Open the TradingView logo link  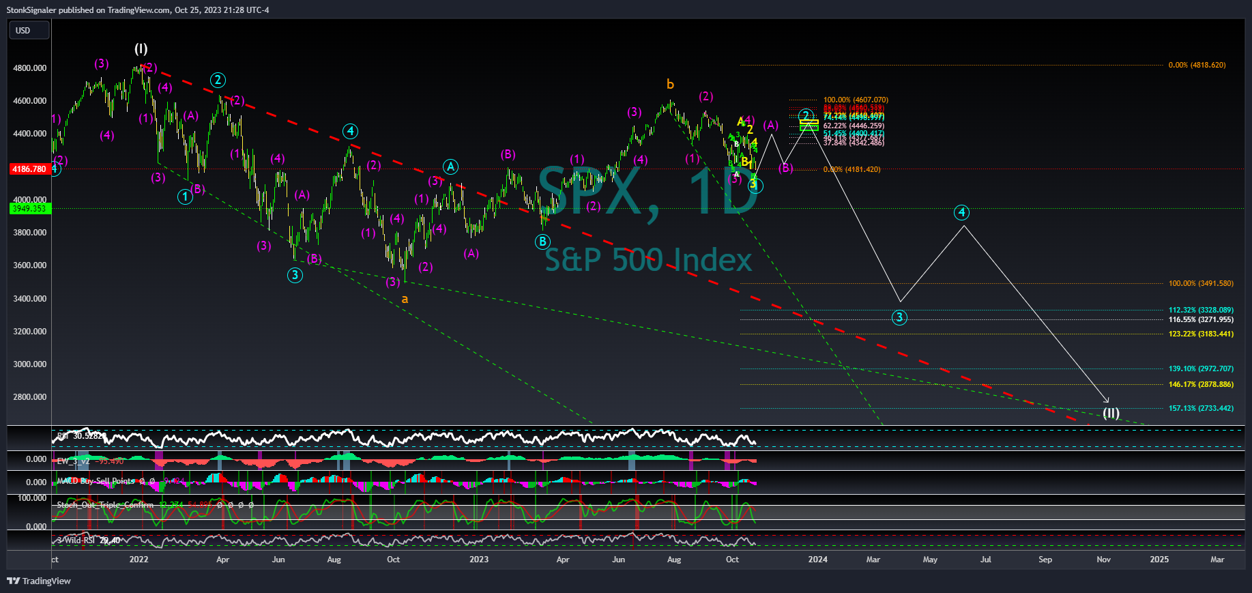point(39,581)
